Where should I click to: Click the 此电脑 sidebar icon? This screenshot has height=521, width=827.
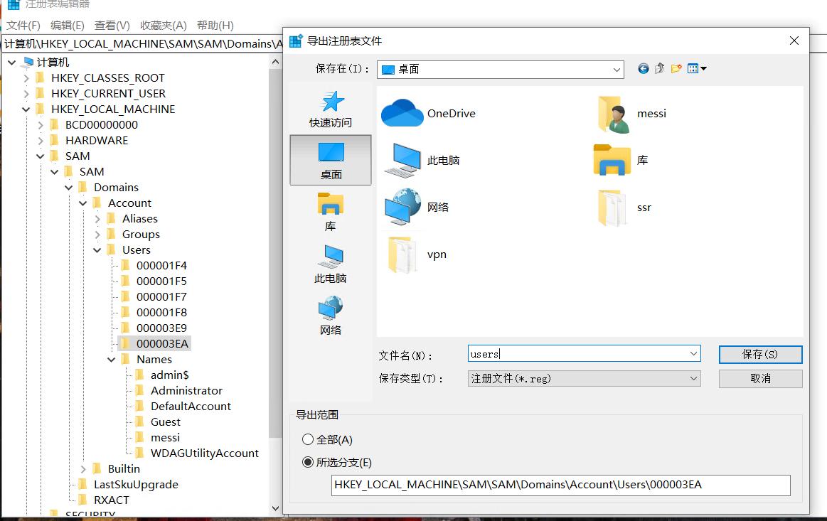330,263
